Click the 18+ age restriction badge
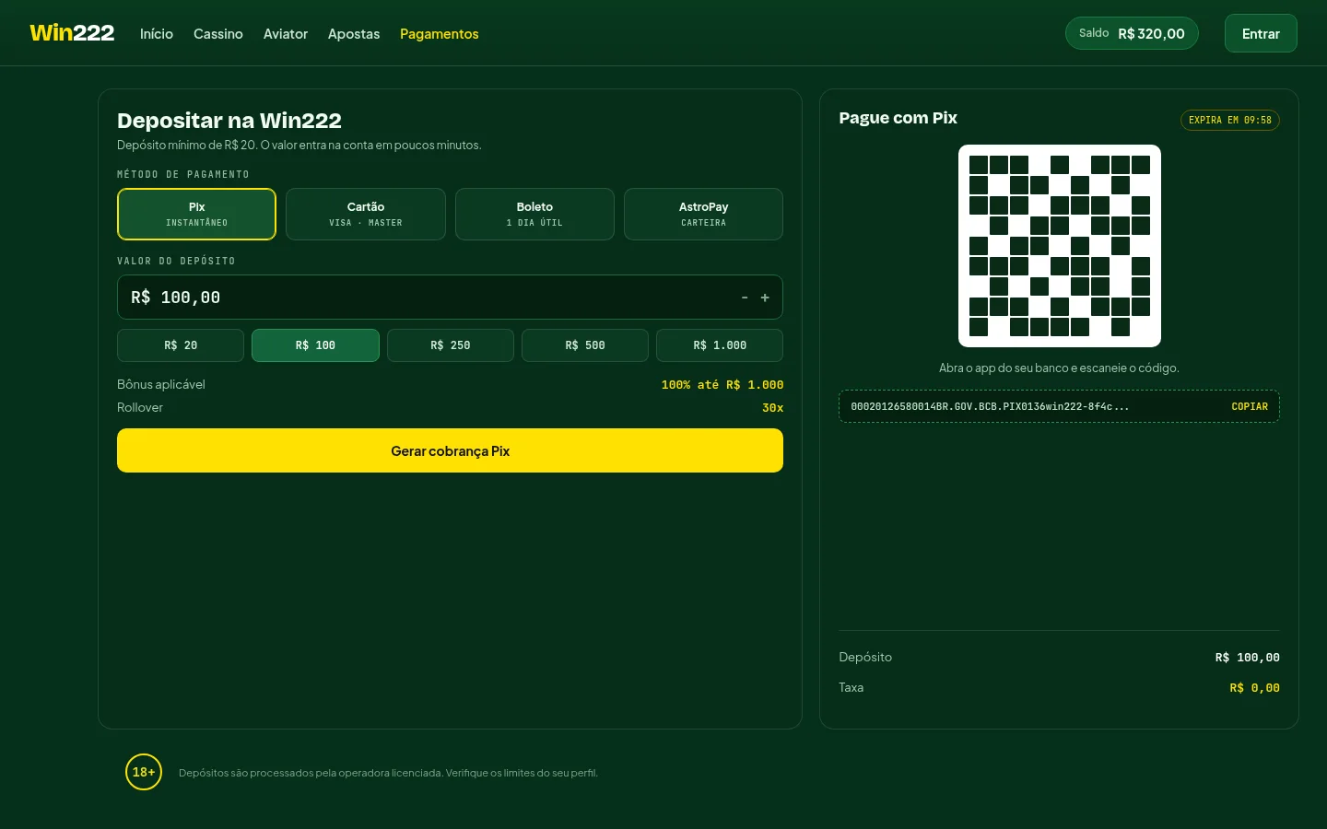The height and width of the screenshot is (829, 1327). click(144, 772)
